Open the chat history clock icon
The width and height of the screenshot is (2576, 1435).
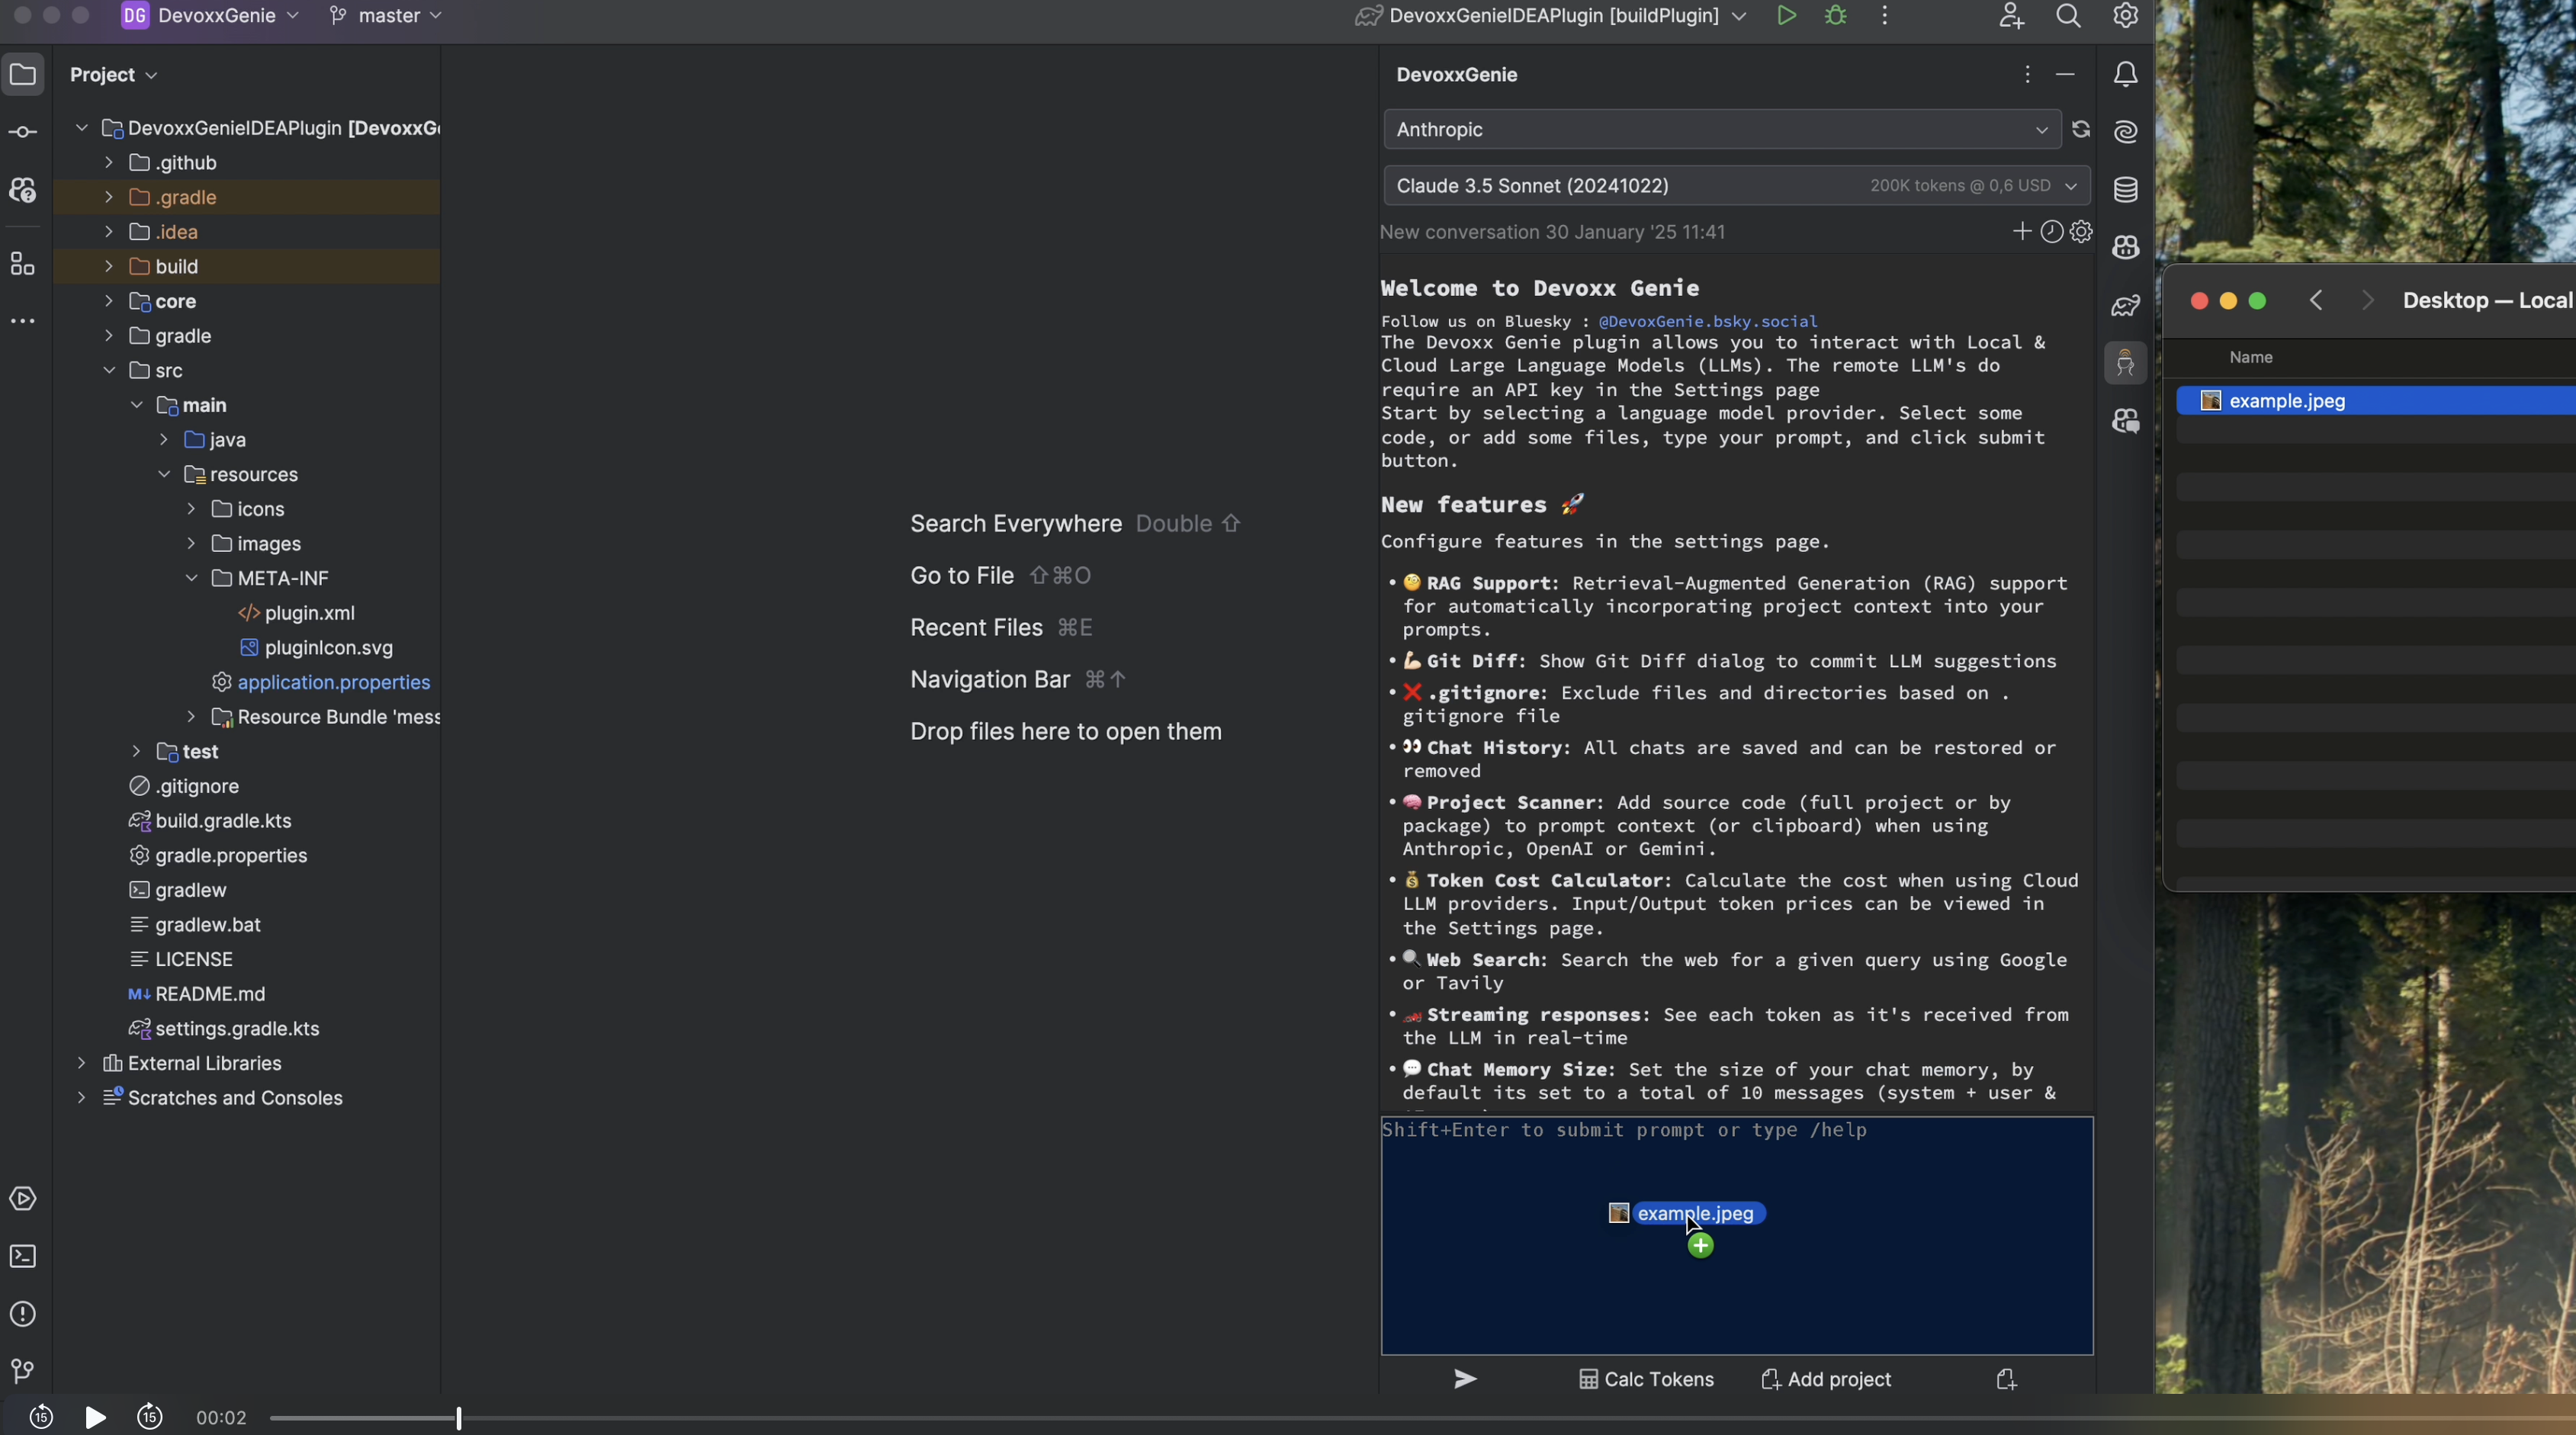tap(2051, 232)
